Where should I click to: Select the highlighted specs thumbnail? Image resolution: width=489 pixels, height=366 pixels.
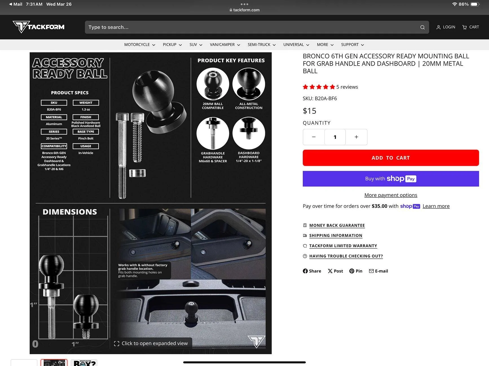click(54, 363)
